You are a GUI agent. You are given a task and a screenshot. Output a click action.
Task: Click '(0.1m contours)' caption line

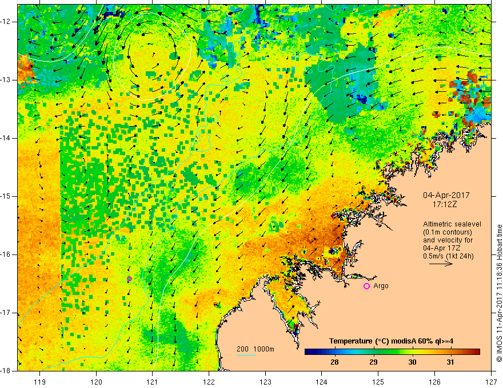pos(448,232)
